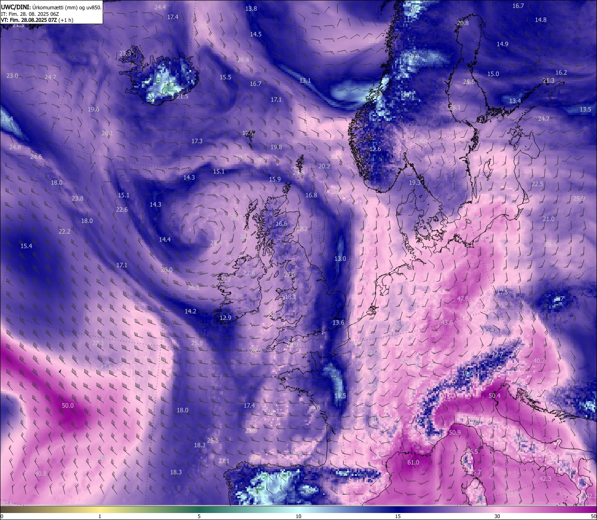Click the 42.3 value over Italy

(545, 478)
